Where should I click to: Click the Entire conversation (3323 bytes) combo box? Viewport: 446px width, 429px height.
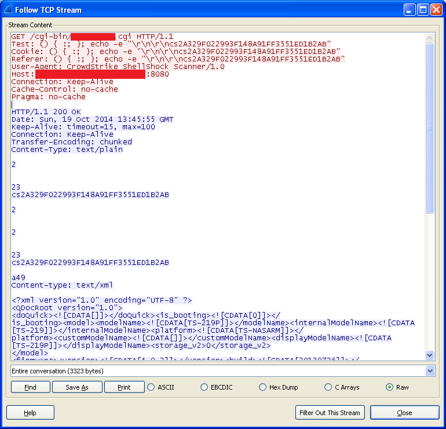coord(223,371)
